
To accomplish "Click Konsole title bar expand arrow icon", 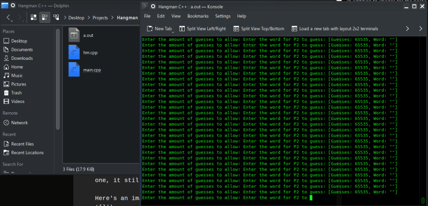I will (145, 6).
